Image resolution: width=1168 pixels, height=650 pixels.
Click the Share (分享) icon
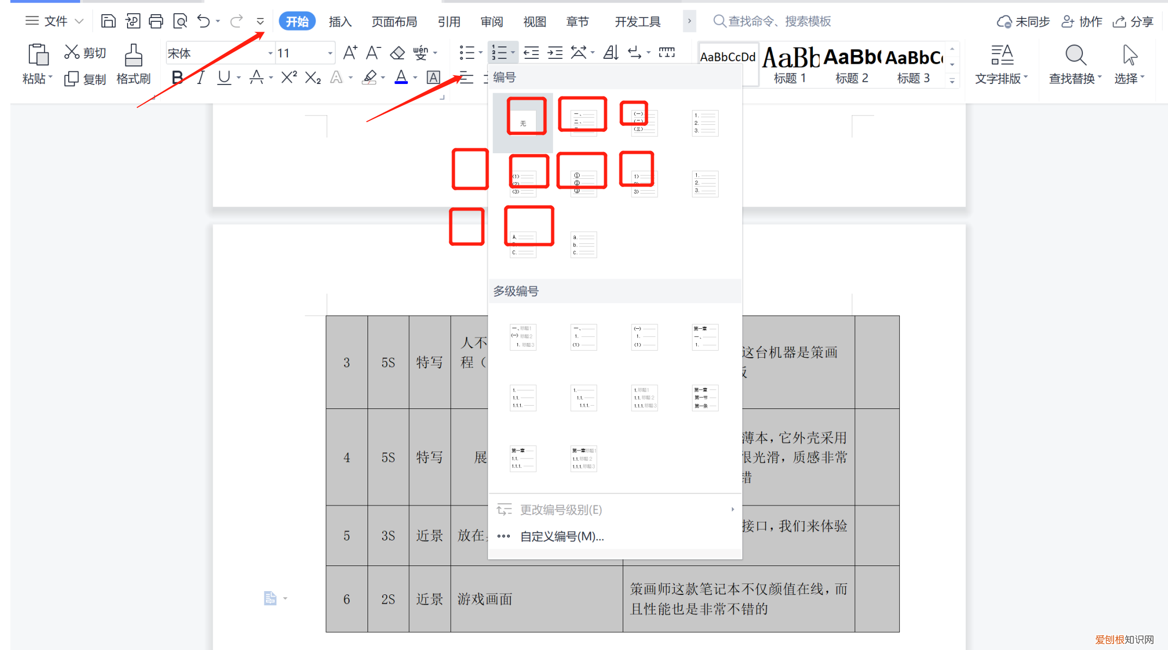pos(1133,21)
